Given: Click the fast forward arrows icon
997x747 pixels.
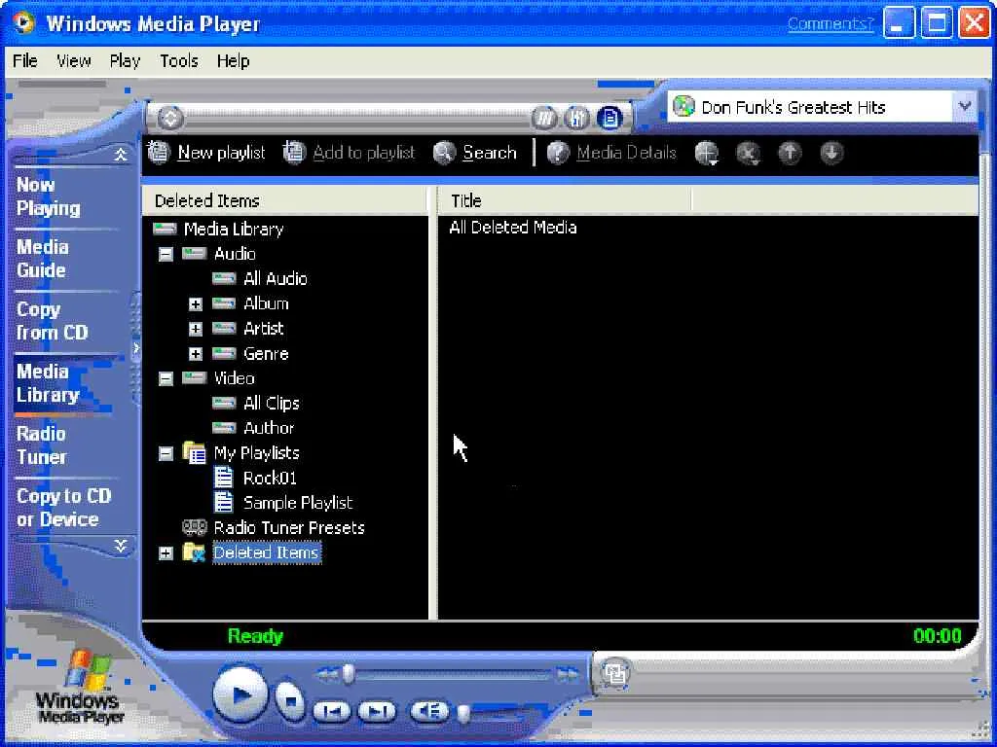Looking at the screenshot, I should (x=568, y=674).
